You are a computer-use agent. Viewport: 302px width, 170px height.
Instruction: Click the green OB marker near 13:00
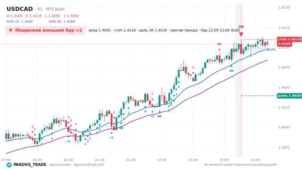coord(159,117)
